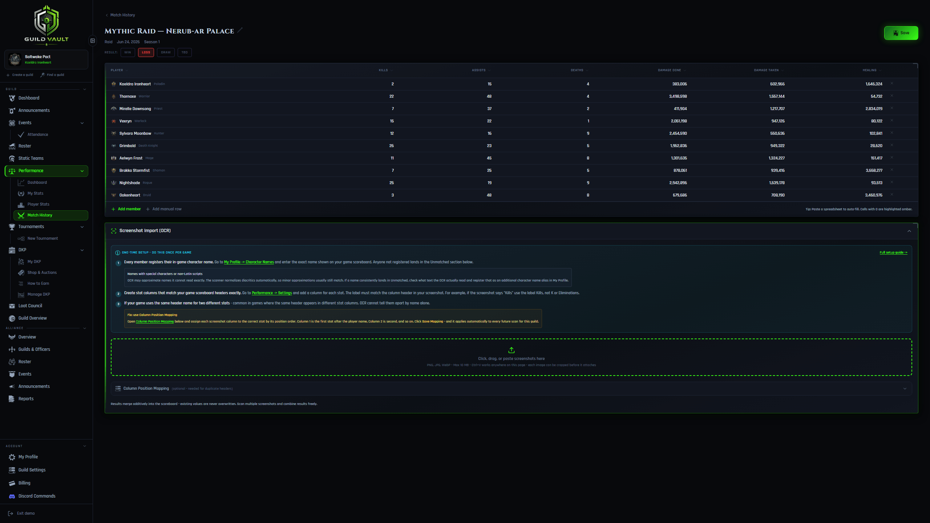Click the upload arrow icon in drop zone

(511, 350)
